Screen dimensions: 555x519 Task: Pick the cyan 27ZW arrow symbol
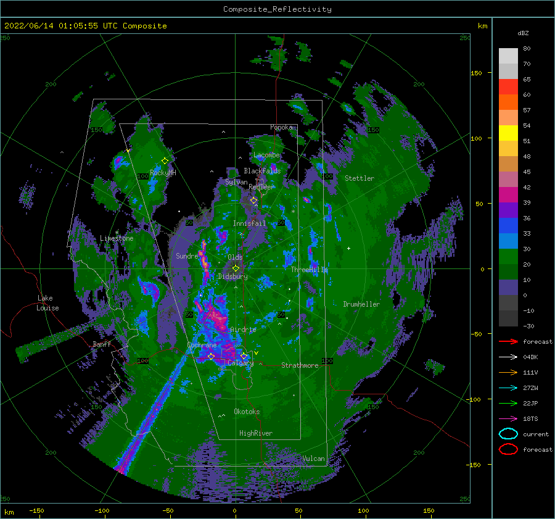508,388
